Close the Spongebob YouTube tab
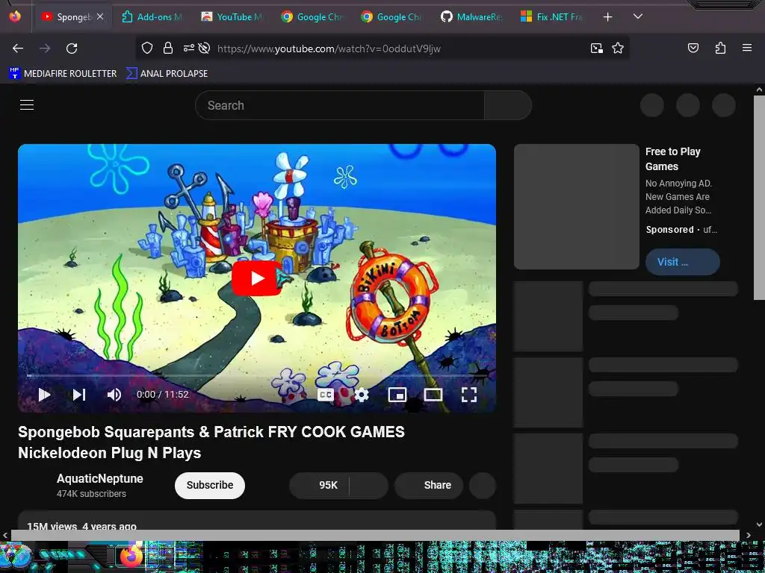Screen dimensions: 765x573 pos(100,16)
